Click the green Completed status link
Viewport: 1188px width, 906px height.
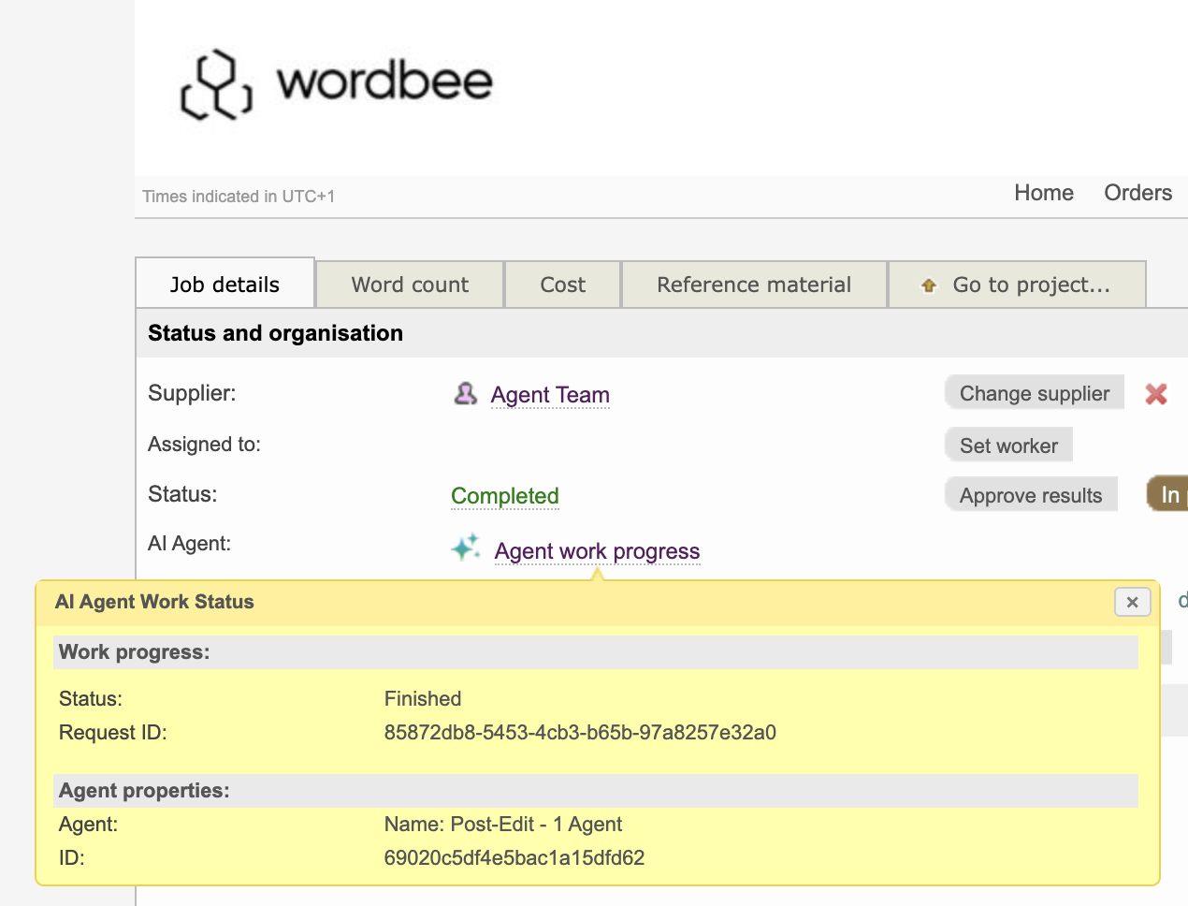[x=504, y=496]
